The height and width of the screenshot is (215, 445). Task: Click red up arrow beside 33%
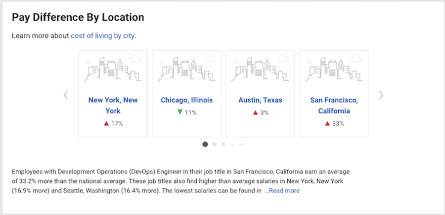pyautogui.click(x=327, y=124)
